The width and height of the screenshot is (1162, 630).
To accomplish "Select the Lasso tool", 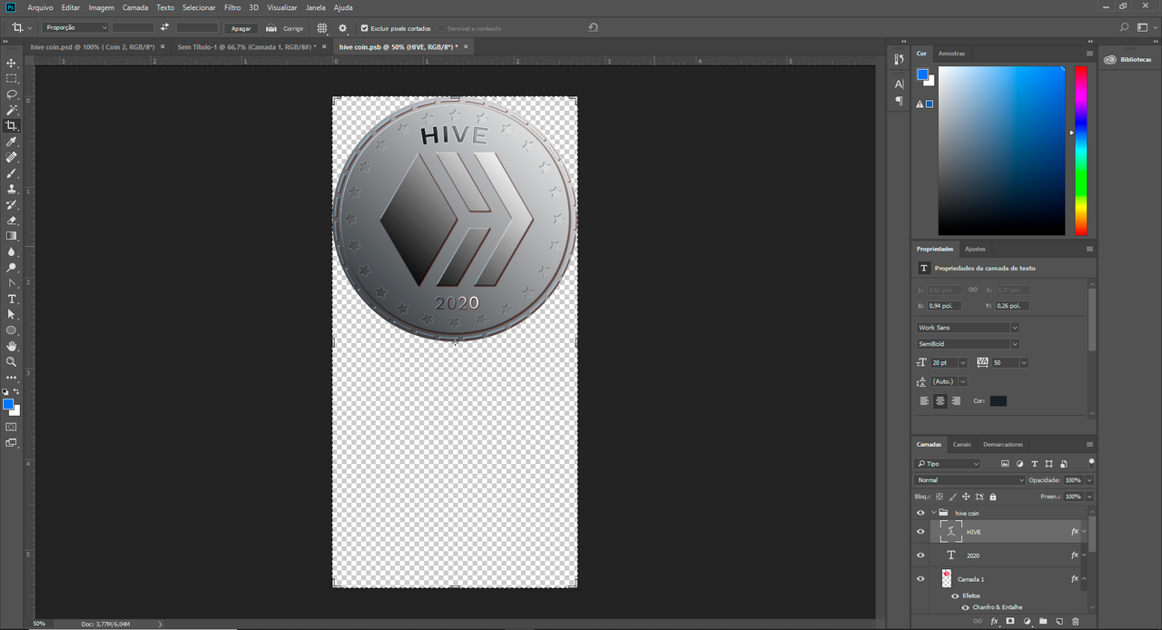I will (12, 94).
